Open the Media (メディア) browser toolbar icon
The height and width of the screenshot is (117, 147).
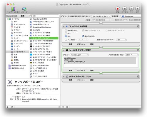(x=24, y=9)
